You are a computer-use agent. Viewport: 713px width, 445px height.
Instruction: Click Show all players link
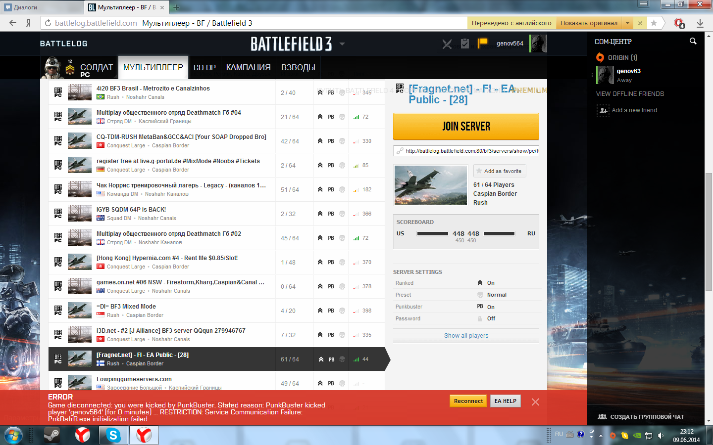click(466, 336)
